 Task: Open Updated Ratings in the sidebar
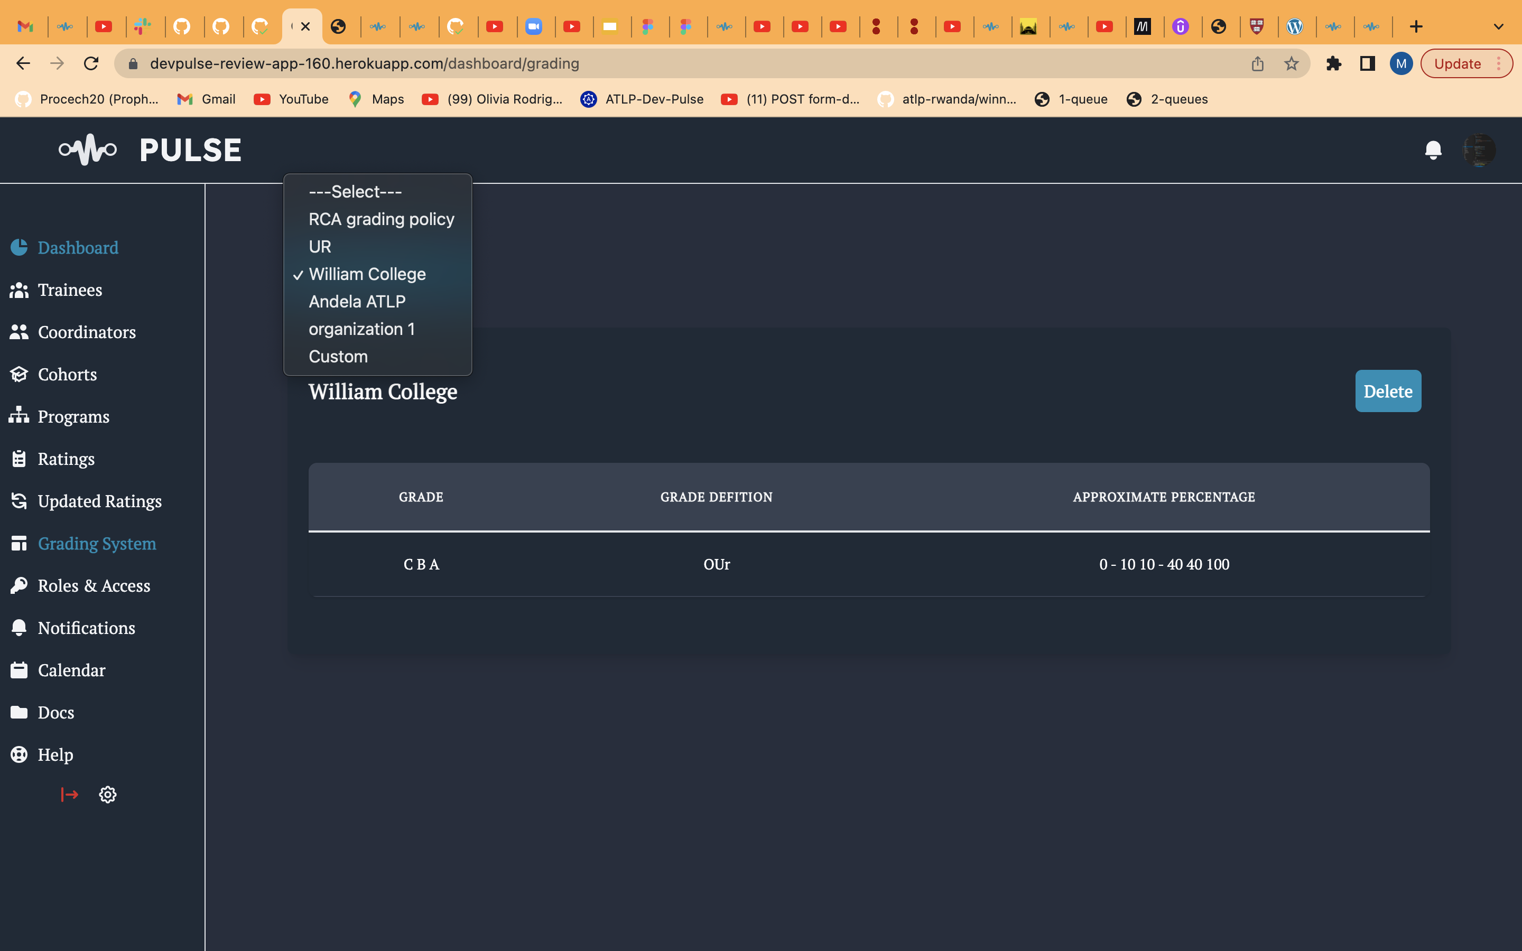pyautogui.click(x=99, y=501)
